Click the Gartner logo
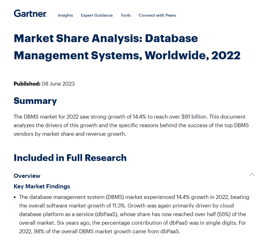This screenshot has height=241, width=271. pyautogui.click(x=30, y=13)
